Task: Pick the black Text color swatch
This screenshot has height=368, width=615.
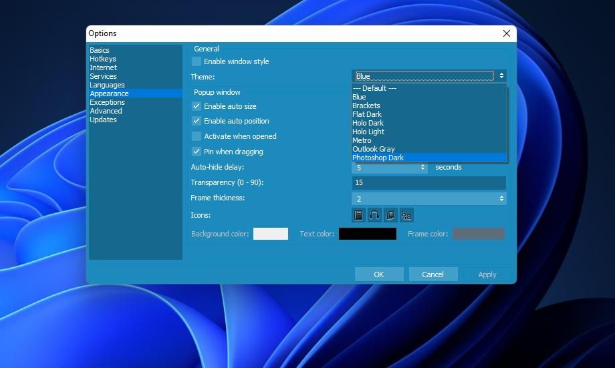Action: [368, 234]
